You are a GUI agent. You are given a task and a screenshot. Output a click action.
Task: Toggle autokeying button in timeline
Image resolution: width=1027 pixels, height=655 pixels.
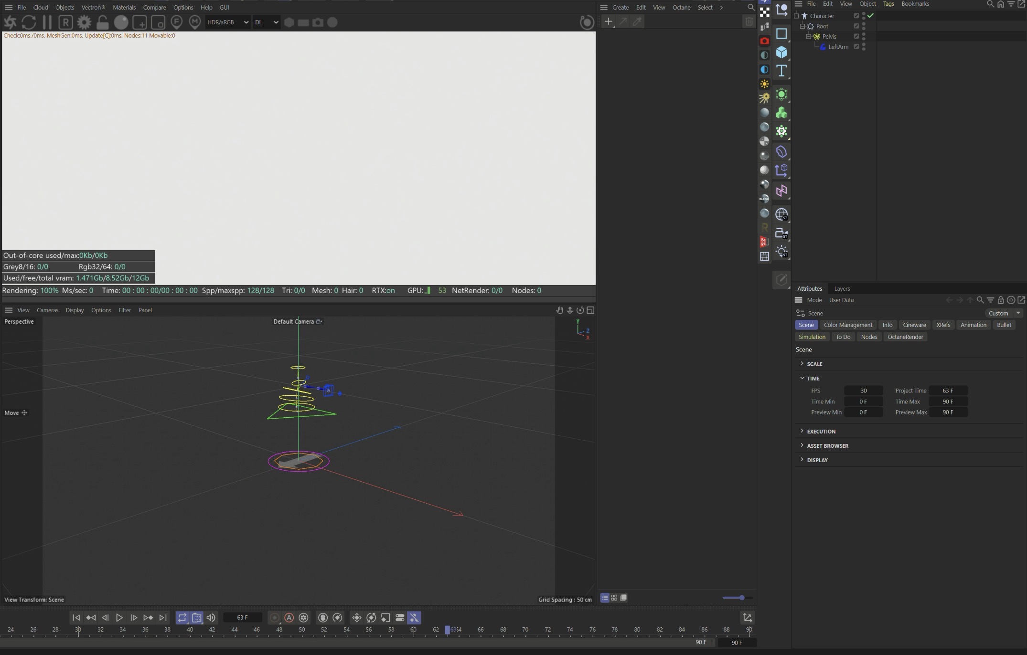click(x=289, y=618)
